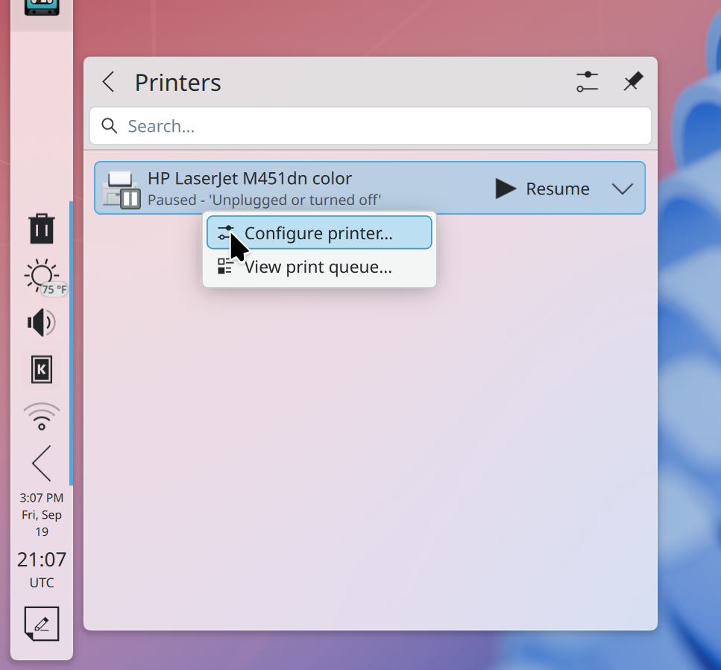The image size is (721, 670).
Task: Open the Wi-Fi networks icon
Action: 42,417
